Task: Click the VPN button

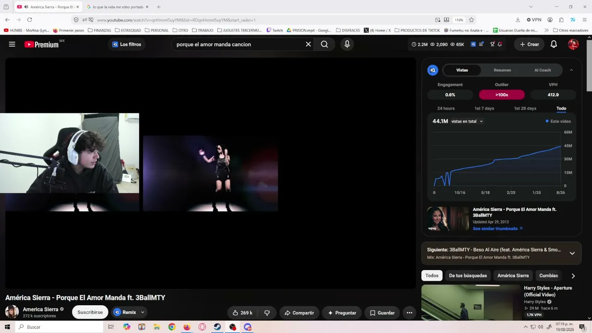Action: tap(534, 20)
